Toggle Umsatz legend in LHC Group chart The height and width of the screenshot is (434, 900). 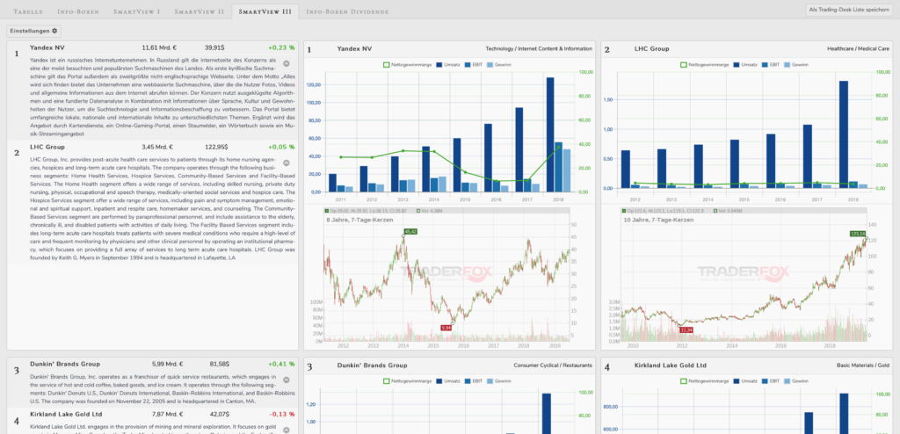point(747,65)
